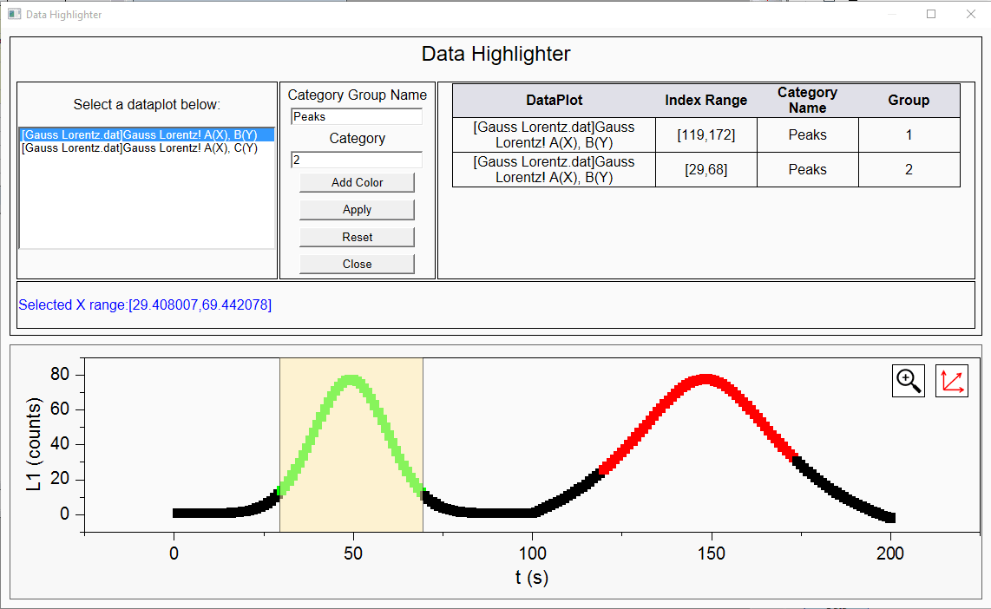Click the red rescale axes icon
This screenshot has width=991, height=609.
click(951, 381)
